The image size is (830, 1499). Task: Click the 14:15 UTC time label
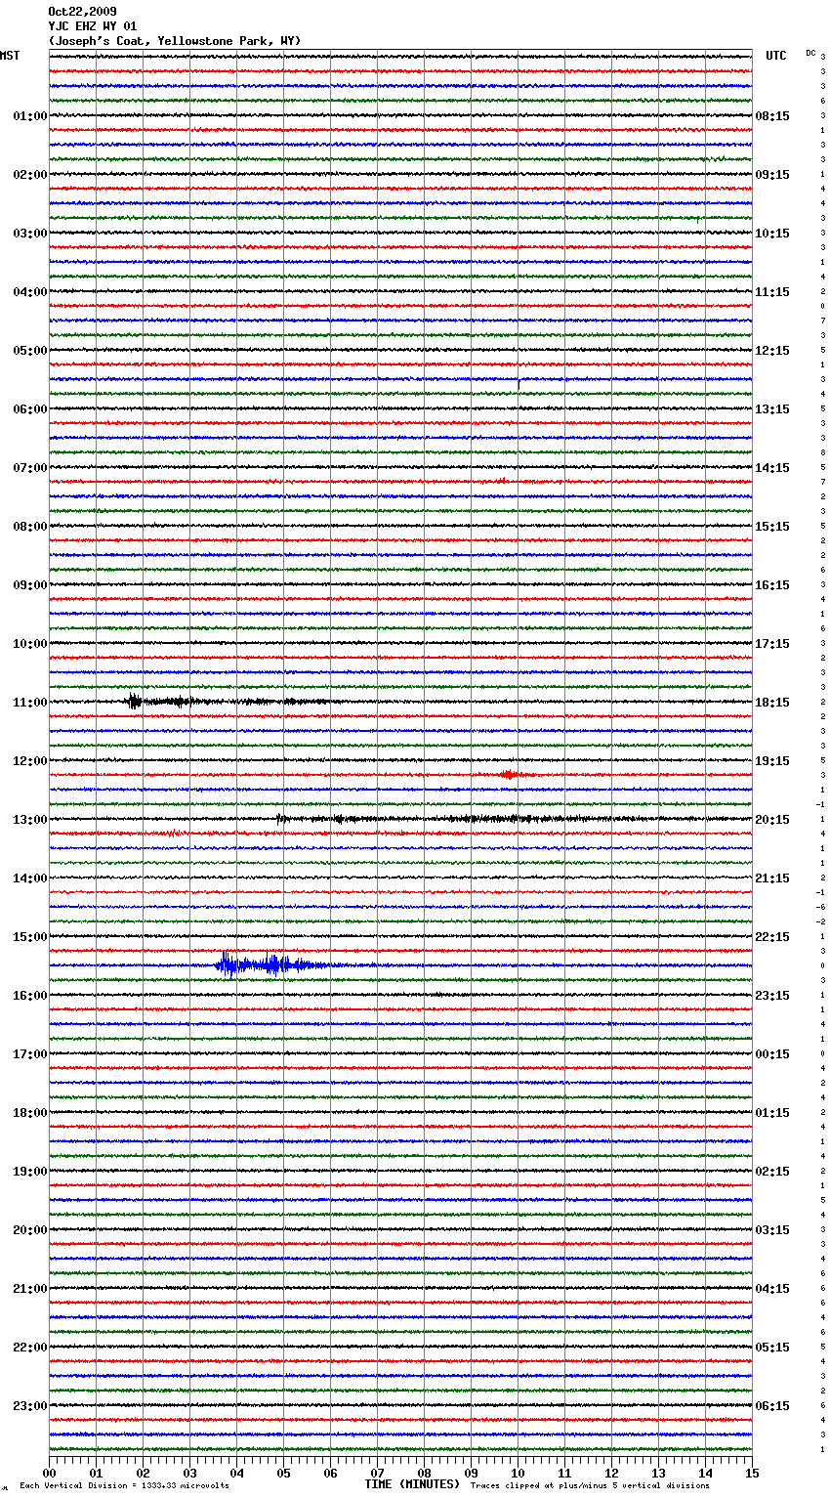coord(772,468)
